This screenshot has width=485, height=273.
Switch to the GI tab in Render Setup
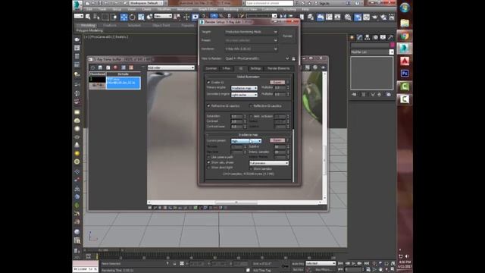coord(241,68)
